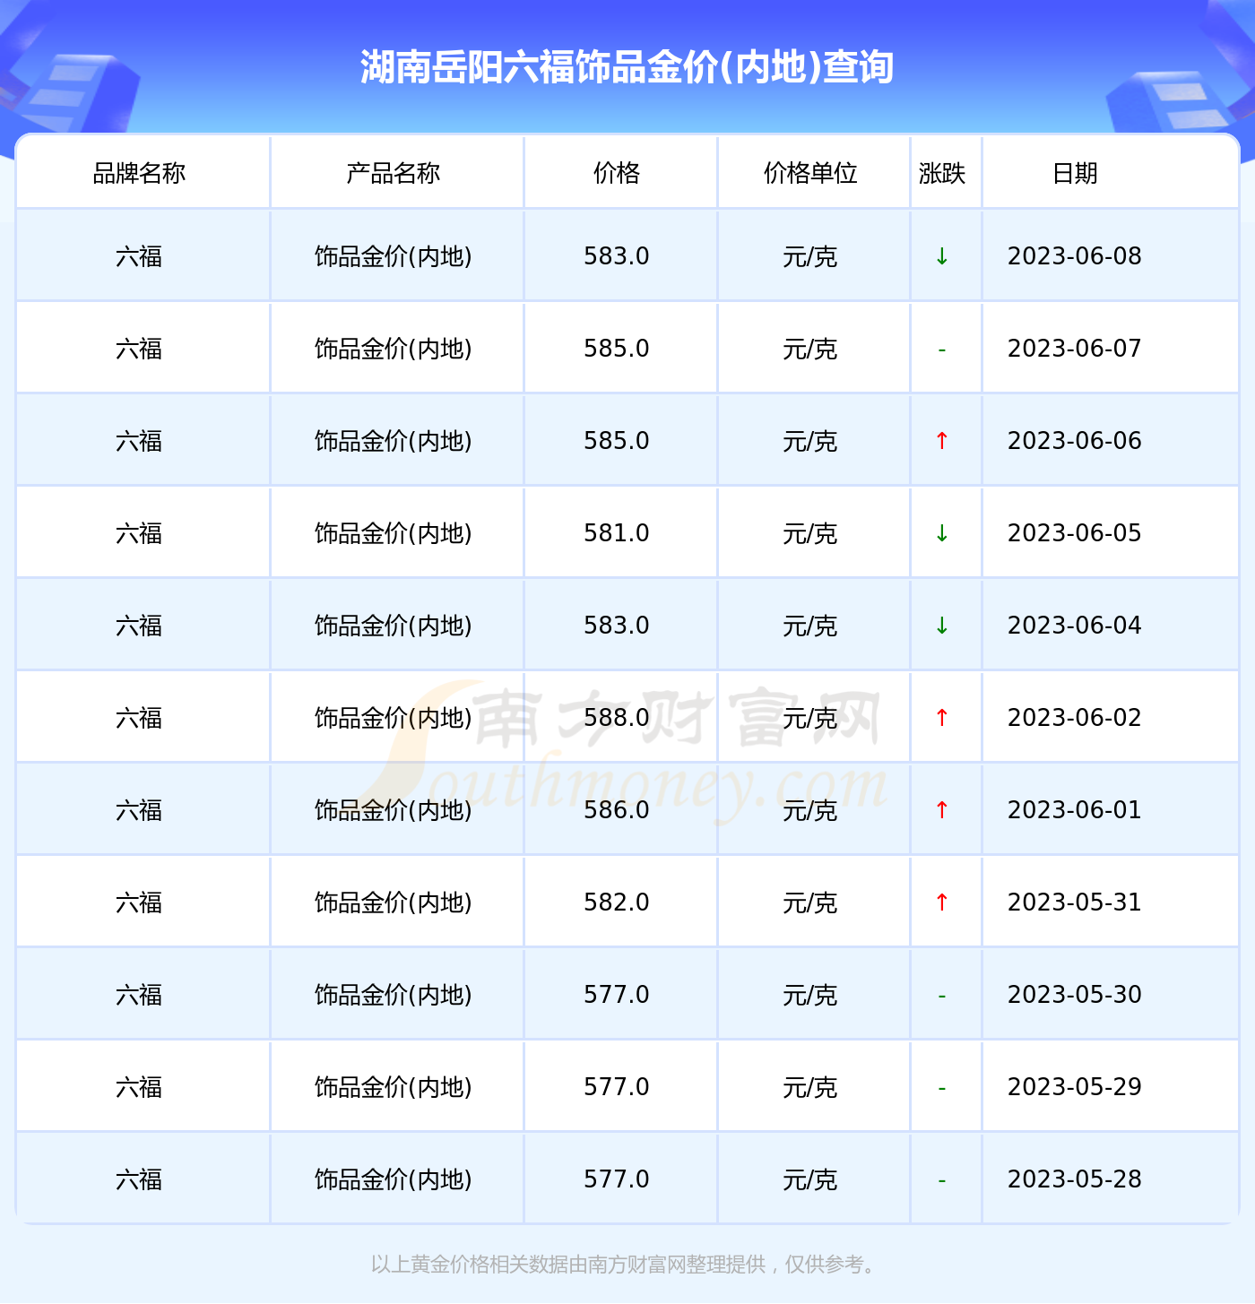
Task: Click 六福 brand cell in the 2023-05-28 row
Action: (x=139, y=1179)
